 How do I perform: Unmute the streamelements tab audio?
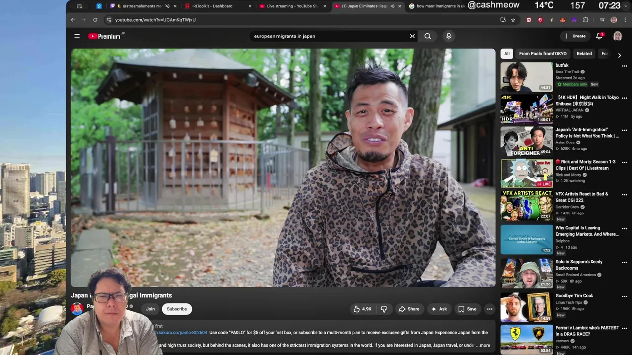point(167,6)
